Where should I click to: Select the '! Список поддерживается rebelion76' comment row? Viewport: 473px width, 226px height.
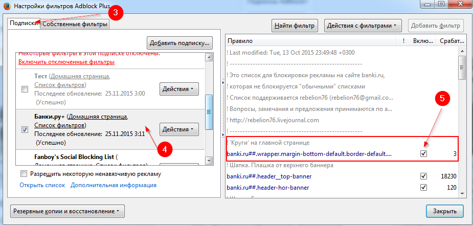point(342,98)
